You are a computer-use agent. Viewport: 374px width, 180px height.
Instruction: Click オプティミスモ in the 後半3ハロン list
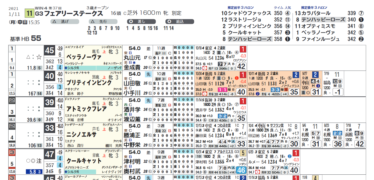318,26
